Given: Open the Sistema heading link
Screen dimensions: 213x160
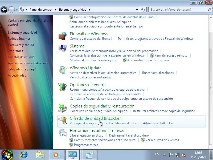Looking at the screenshot, I should (x=77, y=46).
